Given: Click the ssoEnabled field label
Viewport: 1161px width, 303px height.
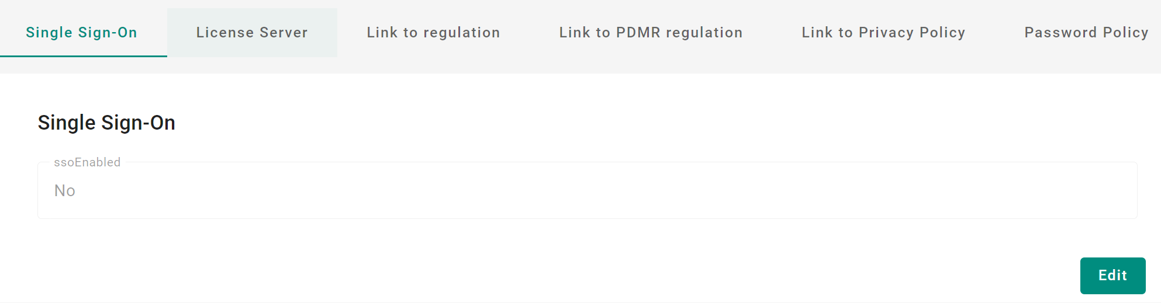Looking at the screenshot, I should coord(87,162).
